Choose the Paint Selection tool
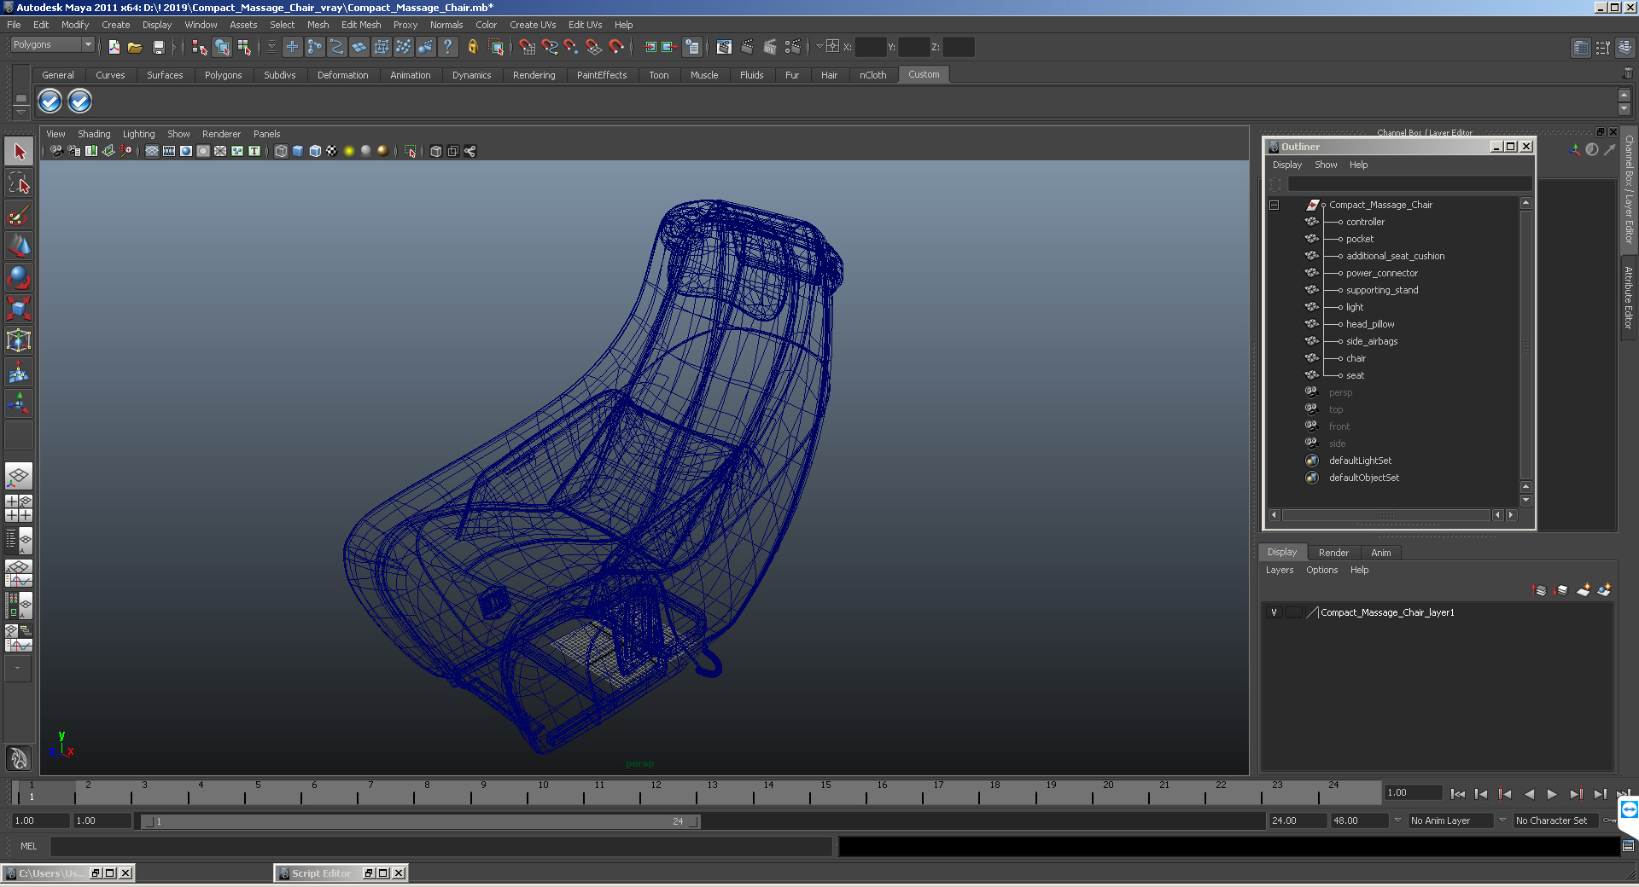Viewport: 1639px width, 887px height. tap(19, 214)
